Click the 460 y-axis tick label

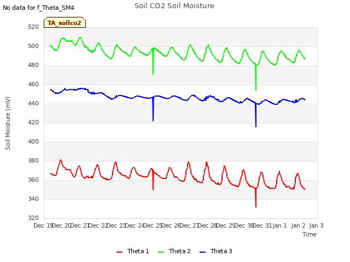(x=33, y=85)
